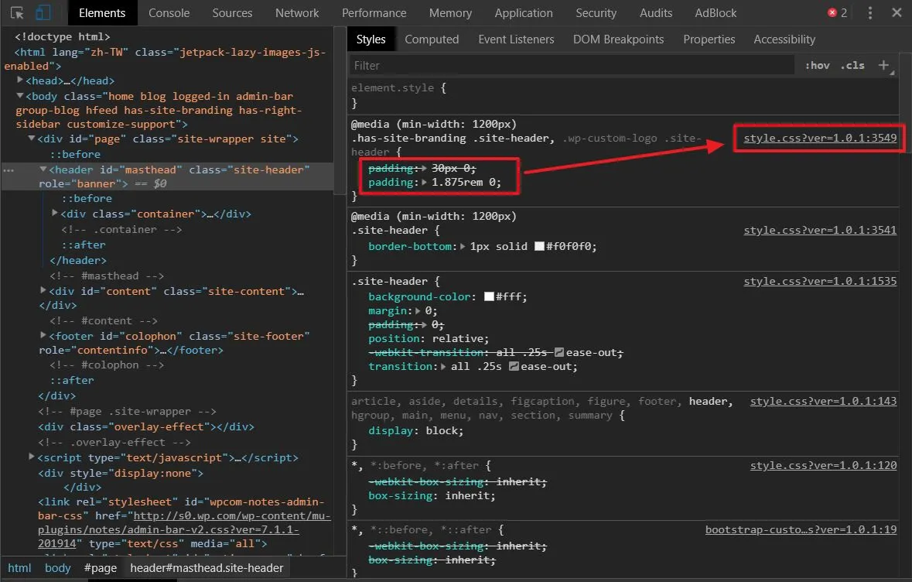Open the ease-out timing editor for -webkit-transition
Image resolution: width=912 pixels, height=582 pixels.
pyautogui.click(x=559, y=352)
